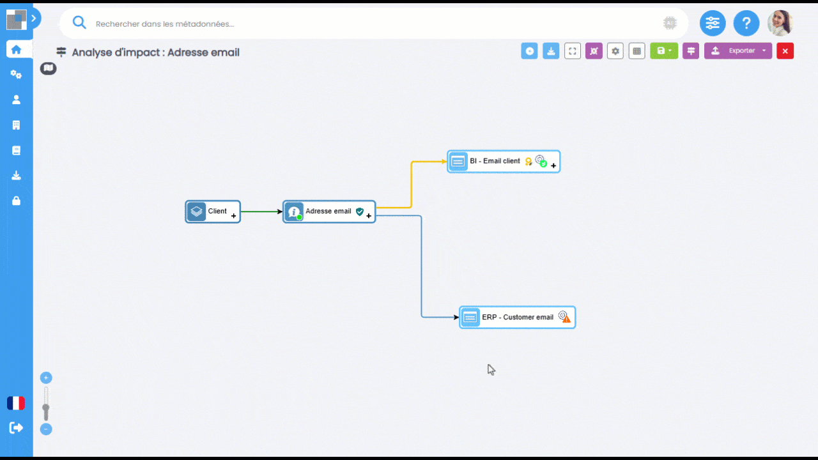Select the ERP - Customer email label
This screenshot has width=818, height=460.
pos(518,317)
